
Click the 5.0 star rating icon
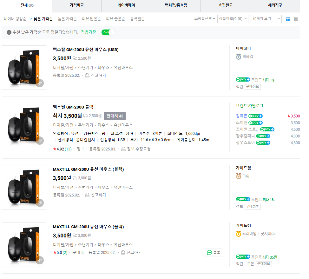coord(55,253)
